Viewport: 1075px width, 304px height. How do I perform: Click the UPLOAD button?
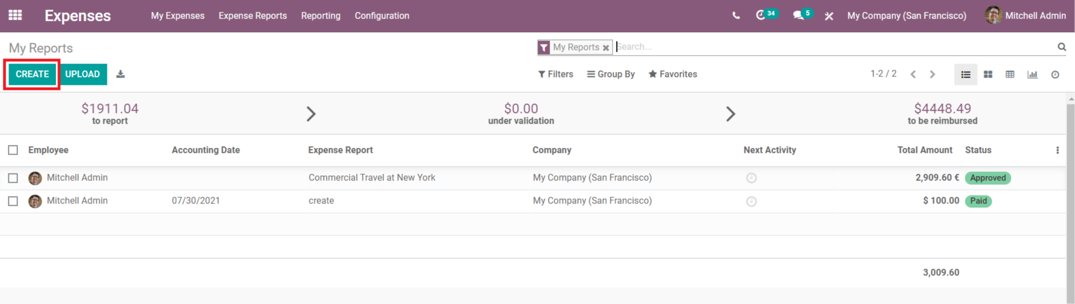[82, 74]
